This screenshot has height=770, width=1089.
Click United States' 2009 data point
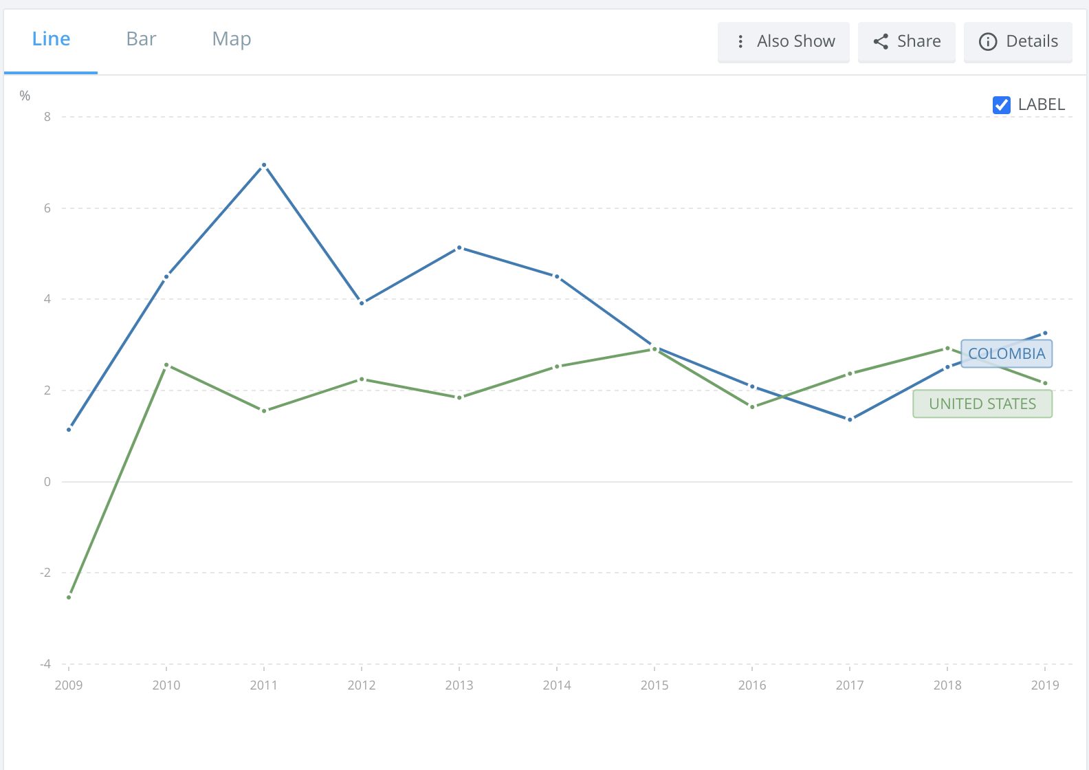coord(69,597)
